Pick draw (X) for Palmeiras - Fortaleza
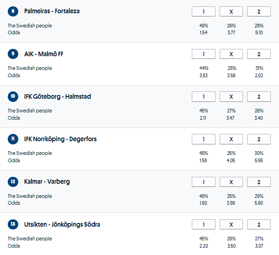This screenshot has width=279, height=255. point(231,12)
